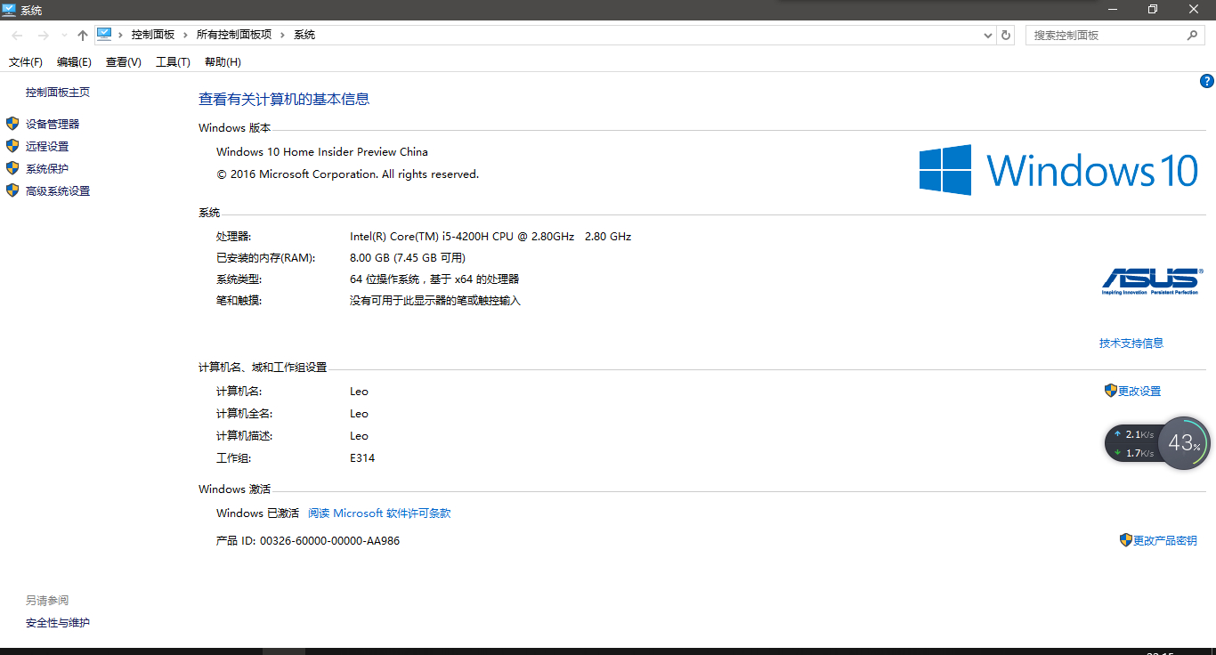The image size is (1216, 655).
Task: Click the shield icon beside 更改产品密钥
Action: point(1126,540)
